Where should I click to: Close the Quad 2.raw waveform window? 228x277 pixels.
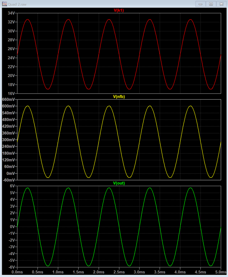click(x=221, y=4)
